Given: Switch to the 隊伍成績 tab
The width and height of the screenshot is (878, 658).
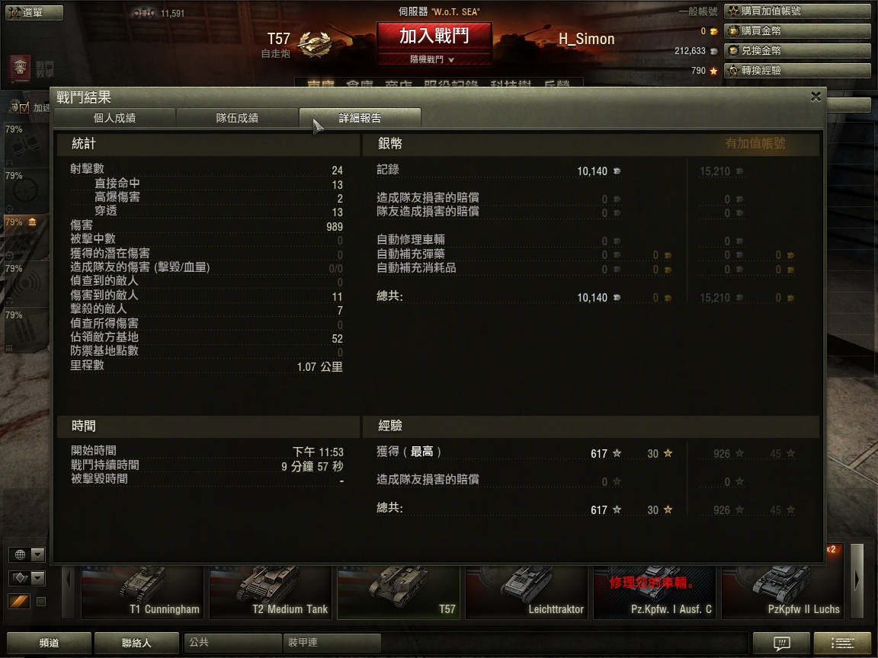Looking at the screenshot, I should point(237,117).
